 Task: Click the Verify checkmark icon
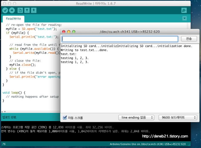pyautogui.click(x=5, y=10)
